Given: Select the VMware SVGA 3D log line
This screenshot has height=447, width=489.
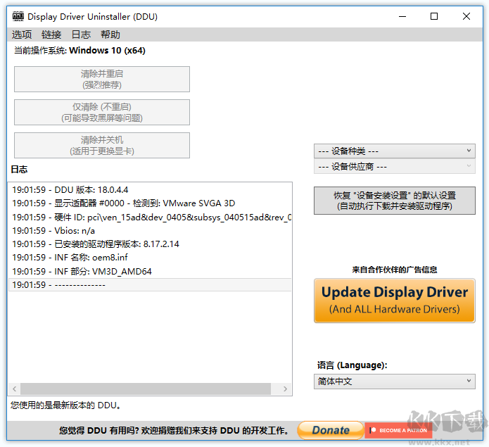Looking at the screenshot, I should pos(150,203).
